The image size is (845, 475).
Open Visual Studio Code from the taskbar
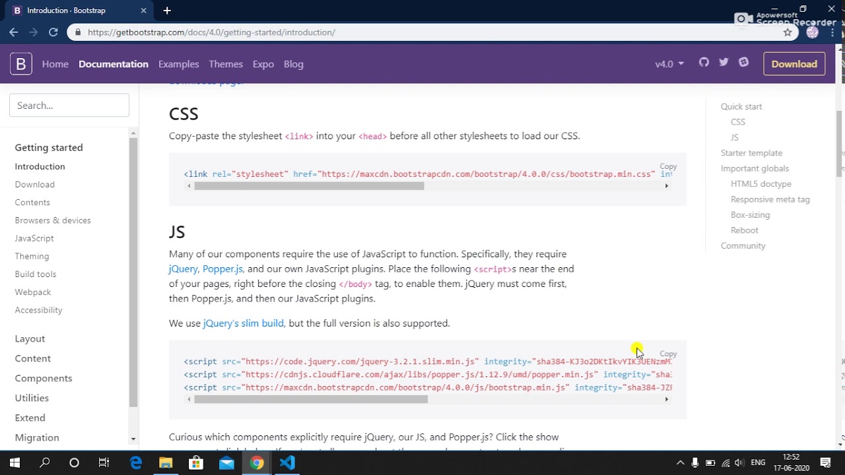(x=287, y=463)
